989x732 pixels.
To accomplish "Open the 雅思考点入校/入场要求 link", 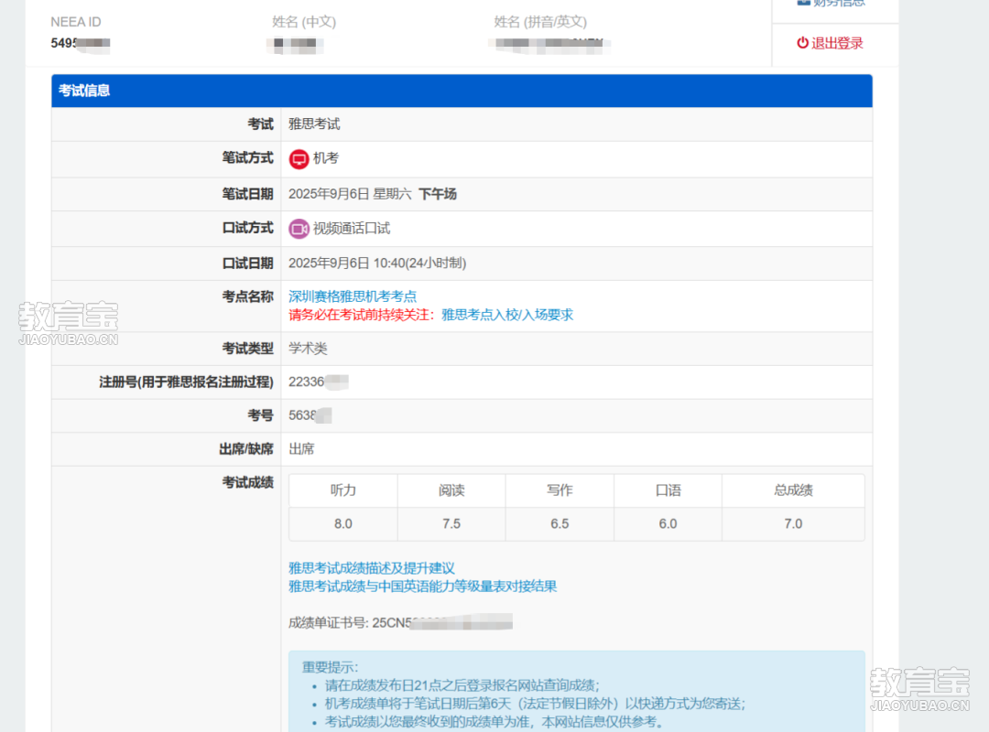I will [507, 315].
